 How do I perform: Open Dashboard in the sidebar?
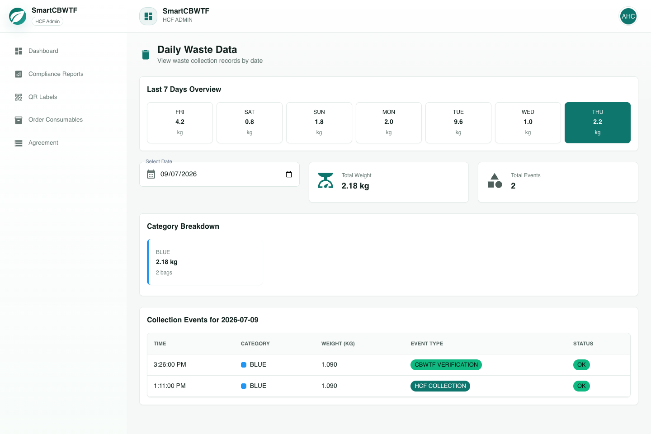click(63, 51)
